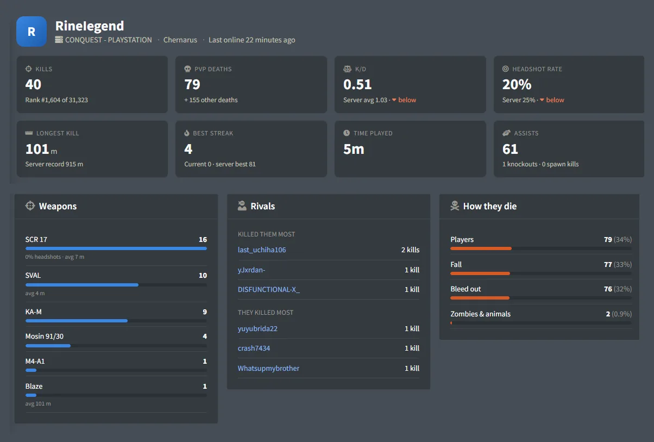Click the ninja icon in Rivals header
654x442 pixels.
click(x=242, y=206)
